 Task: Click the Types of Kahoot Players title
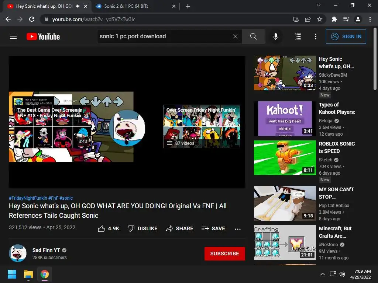tap(337, 108)
